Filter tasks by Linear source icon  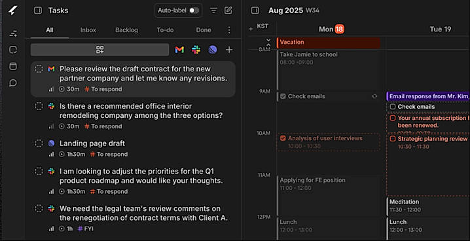(x=213, y=50)
